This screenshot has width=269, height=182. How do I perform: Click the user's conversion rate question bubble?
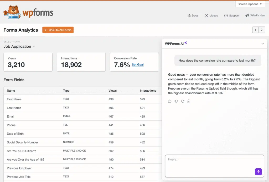218,60
